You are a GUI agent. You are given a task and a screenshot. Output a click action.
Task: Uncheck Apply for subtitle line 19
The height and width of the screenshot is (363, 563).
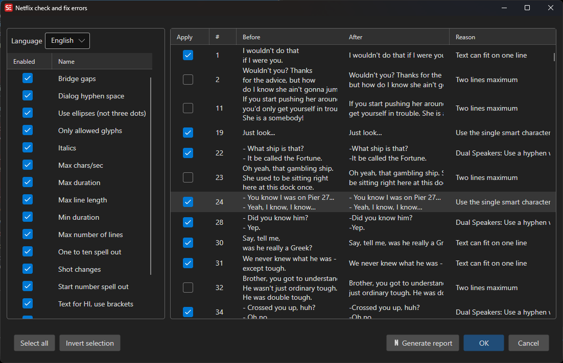(x=188, y=133)
